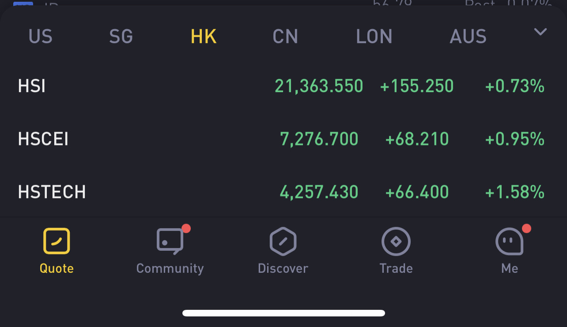Tap the HSCEI price 7,276.700
This screenshot has height=327, width=567.
(x=319, y=139)
